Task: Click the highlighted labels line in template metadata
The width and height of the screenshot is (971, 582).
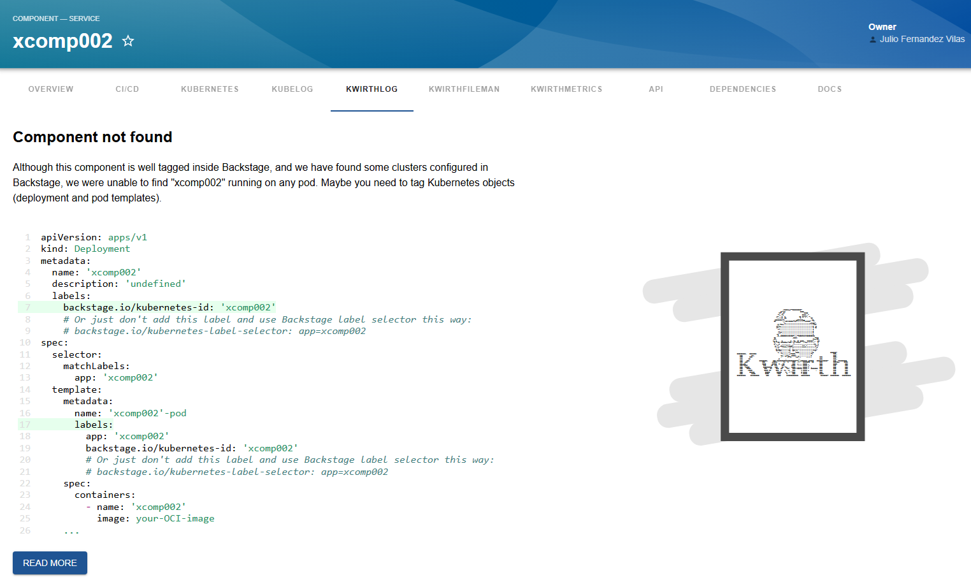Action: pyautogui.click(x=94, y=425)
